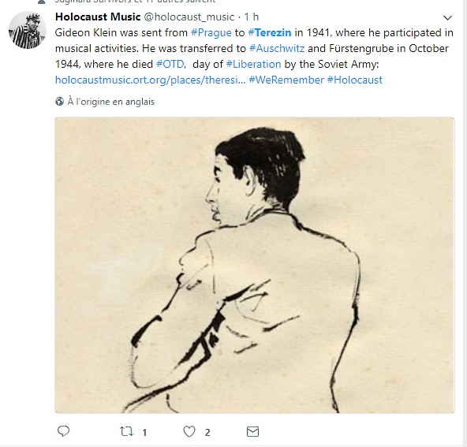Viewport: 467px width, 447px height.
Task: Click the reply speech bubble icon
Action: point(63,431)
